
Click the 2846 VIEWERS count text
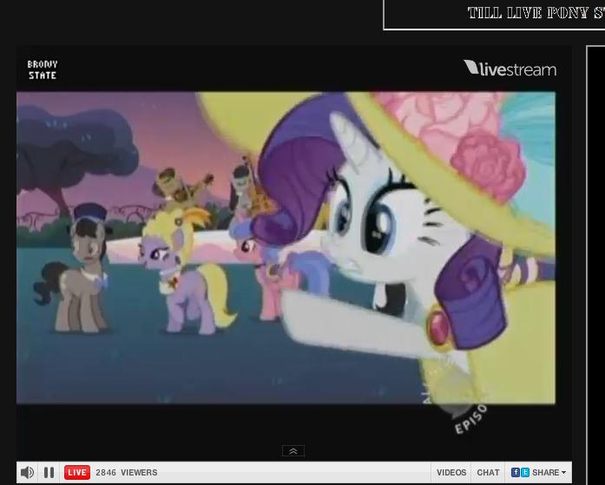127,472
